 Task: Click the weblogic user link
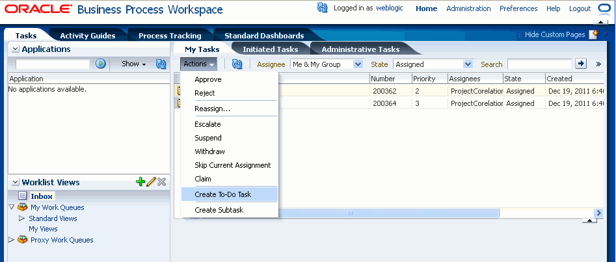[x=390, y=8]
